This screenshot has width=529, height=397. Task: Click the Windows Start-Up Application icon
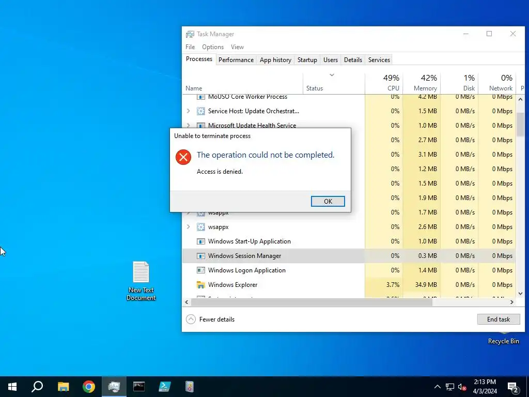[201, 241]
